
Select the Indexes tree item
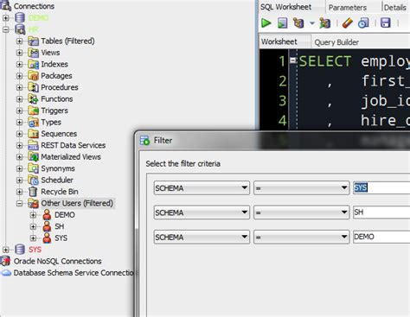[54, 64]
